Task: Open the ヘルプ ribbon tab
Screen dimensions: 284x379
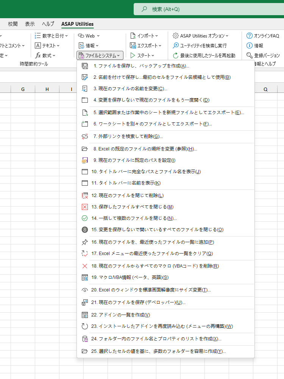Action: (48, 24)
